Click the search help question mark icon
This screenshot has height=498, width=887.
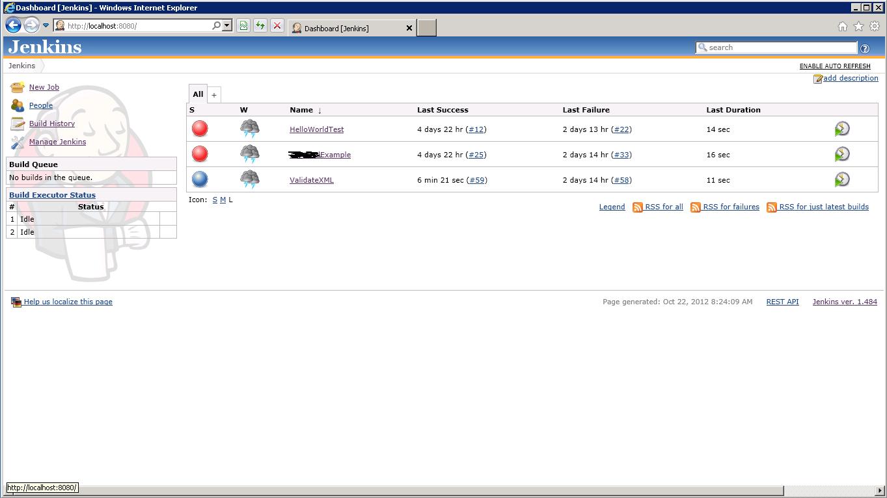(864, 48)
